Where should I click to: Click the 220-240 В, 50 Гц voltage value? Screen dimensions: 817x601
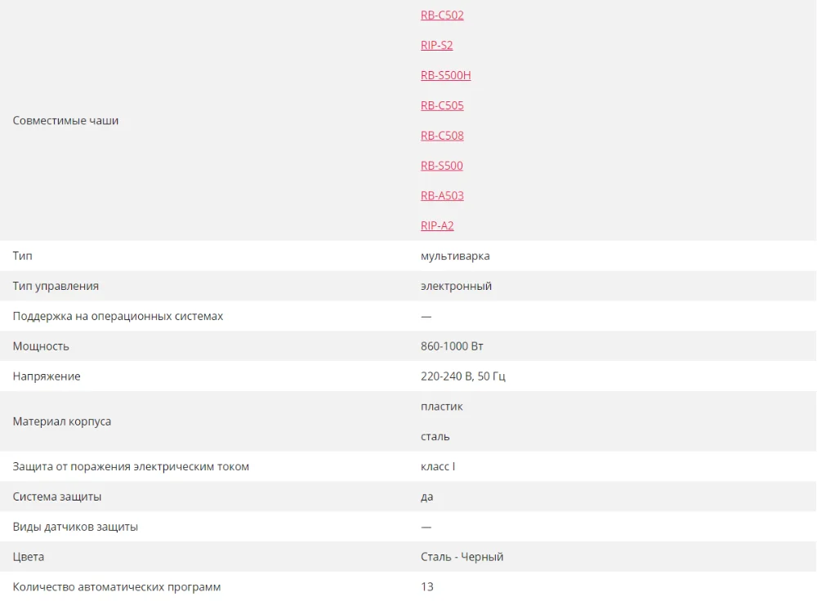pos(462,376)
